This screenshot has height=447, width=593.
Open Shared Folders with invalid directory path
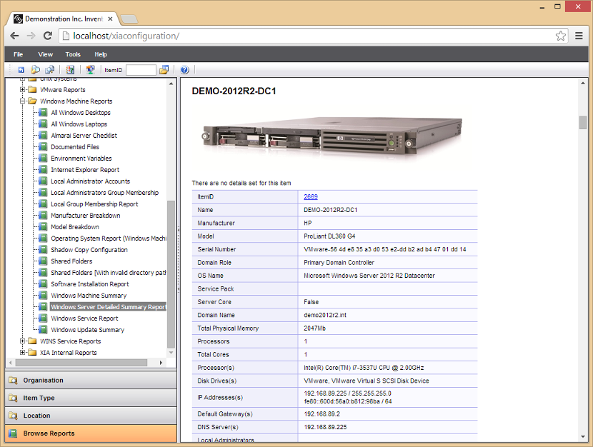point(109,273)
